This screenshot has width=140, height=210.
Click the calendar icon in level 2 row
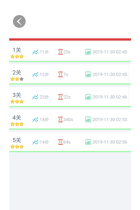tap(88, 75)
